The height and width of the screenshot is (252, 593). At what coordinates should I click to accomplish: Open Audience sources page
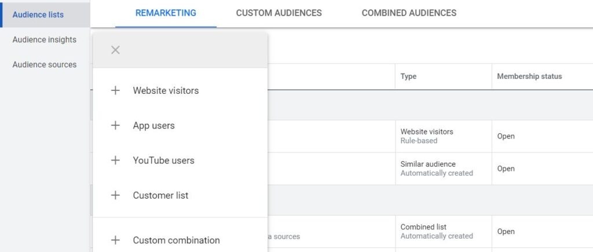pyautogui.click(x=44, y=64)
